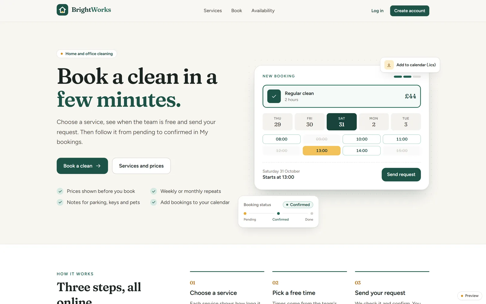Screen dimensions: 486x304
Task: Choose the 11:00 time slot
Action: 402,139
